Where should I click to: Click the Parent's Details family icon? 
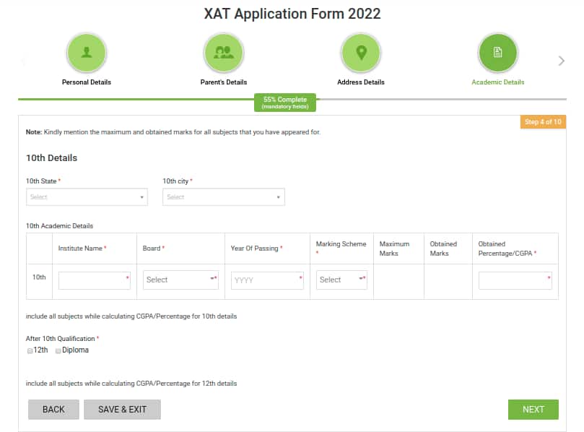coord(224,53)
